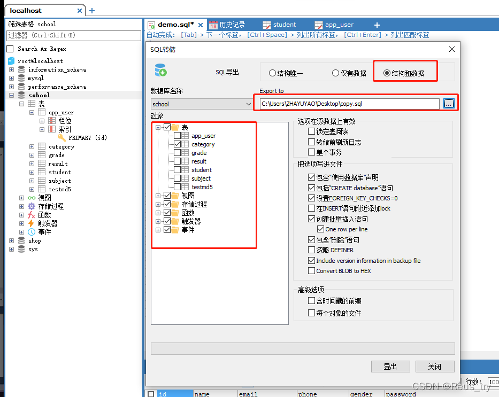
Task: Expand the 视图 folder in dialog objects
Action: 158,196
